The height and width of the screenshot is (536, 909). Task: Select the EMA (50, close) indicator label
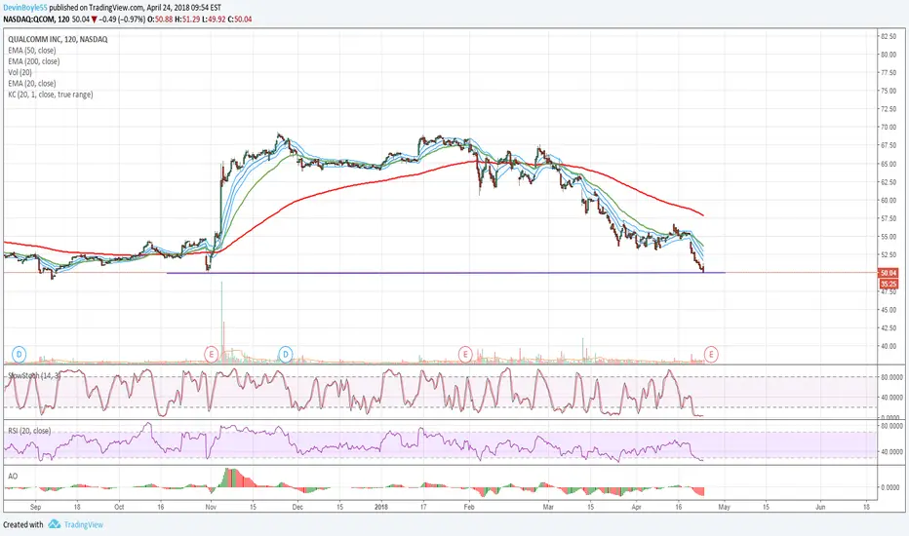[32, 51]
